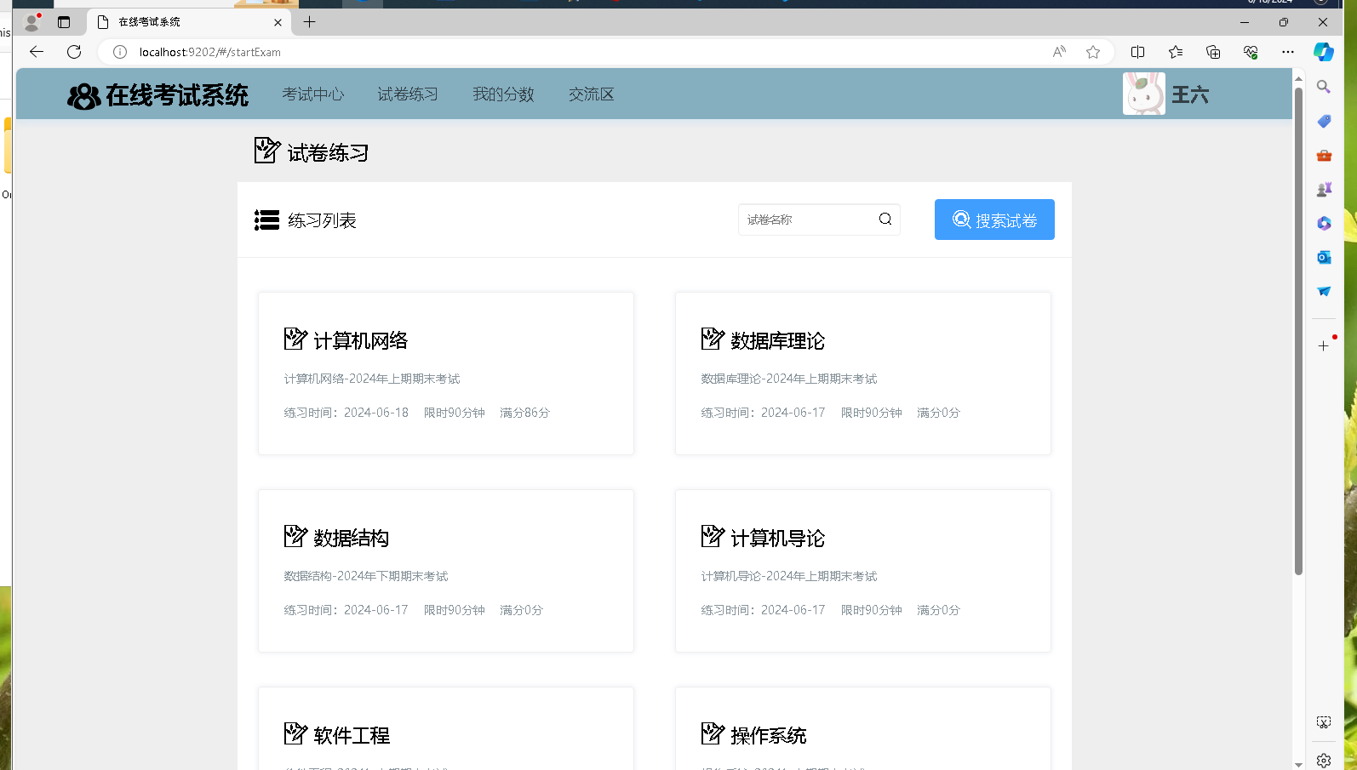Go back using browser back arrow
Viewport: 1357px width, 770px height.
pyautogui.click(x=37, y=52)
